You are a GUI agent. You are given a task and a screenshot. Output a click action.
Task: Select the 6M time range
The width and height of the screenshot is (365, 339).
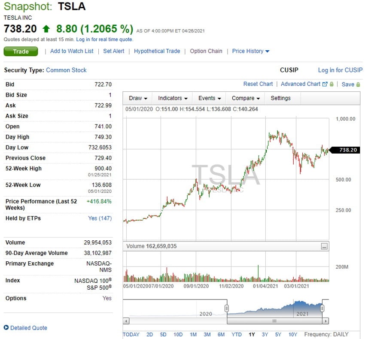point(221,334)
